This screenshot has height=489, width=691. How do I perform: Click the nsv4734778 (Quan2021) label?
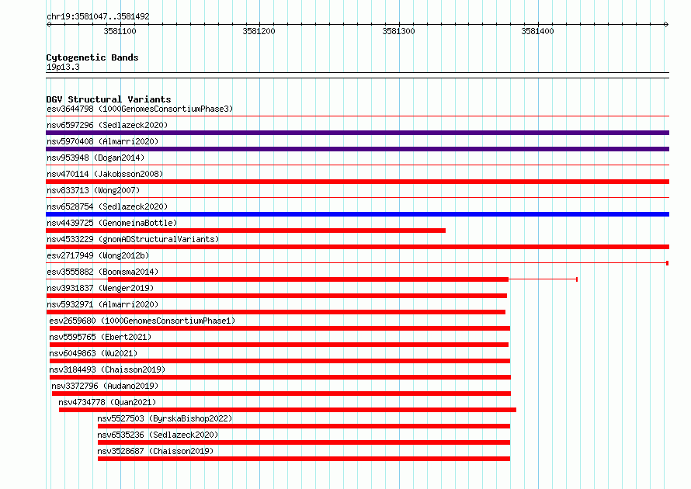(x=107, y=402)
